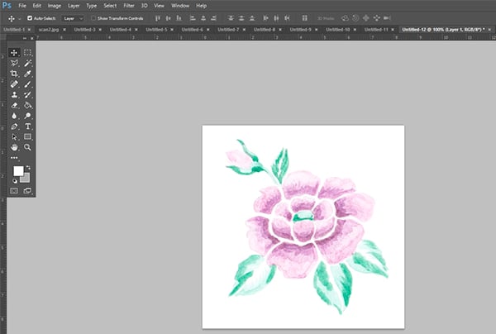Select the Paint Bucket tool

[27, 105]
